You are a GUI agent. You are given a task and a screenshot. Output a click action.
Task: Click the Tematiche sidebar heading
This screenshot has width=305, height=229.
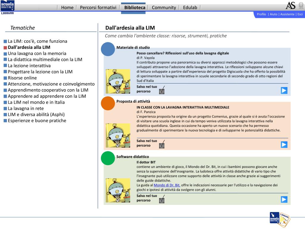pyautogui.click(x=23, y=28)
